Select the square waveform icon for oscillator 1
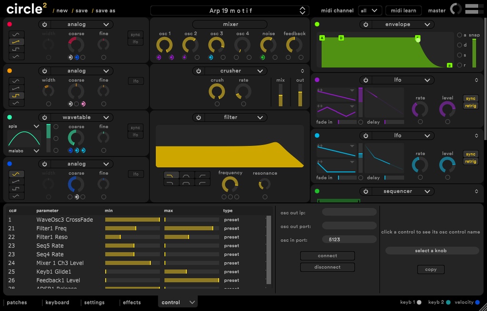Screen dimensions: 487x311 [x=16, y=50]
